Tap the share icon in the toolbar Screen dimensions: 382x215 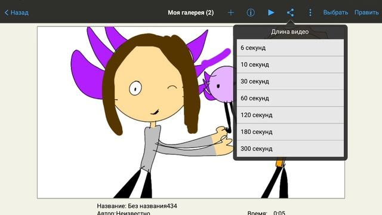tap(290, 13)
